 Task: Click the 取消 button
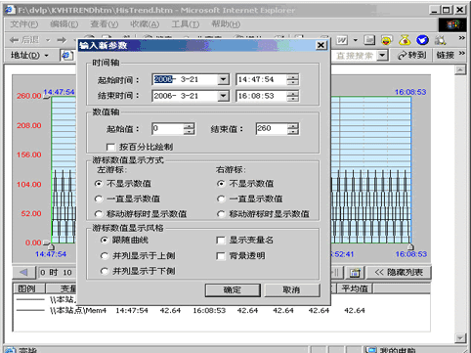(292, 289)
